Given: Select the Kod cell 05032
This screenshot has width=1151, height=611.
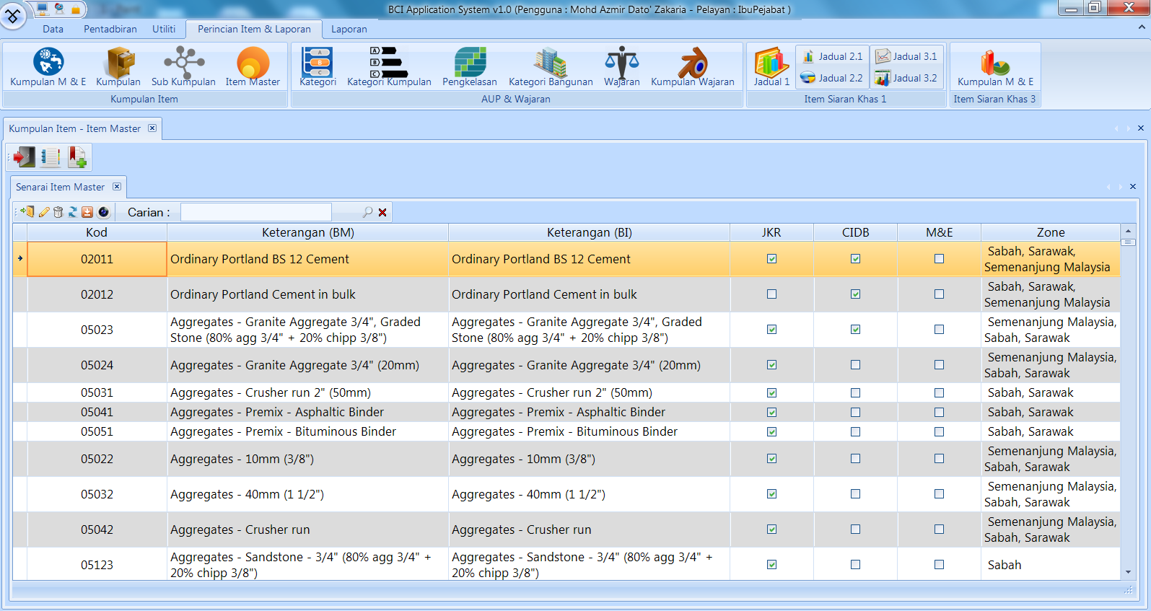Looking at the screenshot, I should (97, 494).
